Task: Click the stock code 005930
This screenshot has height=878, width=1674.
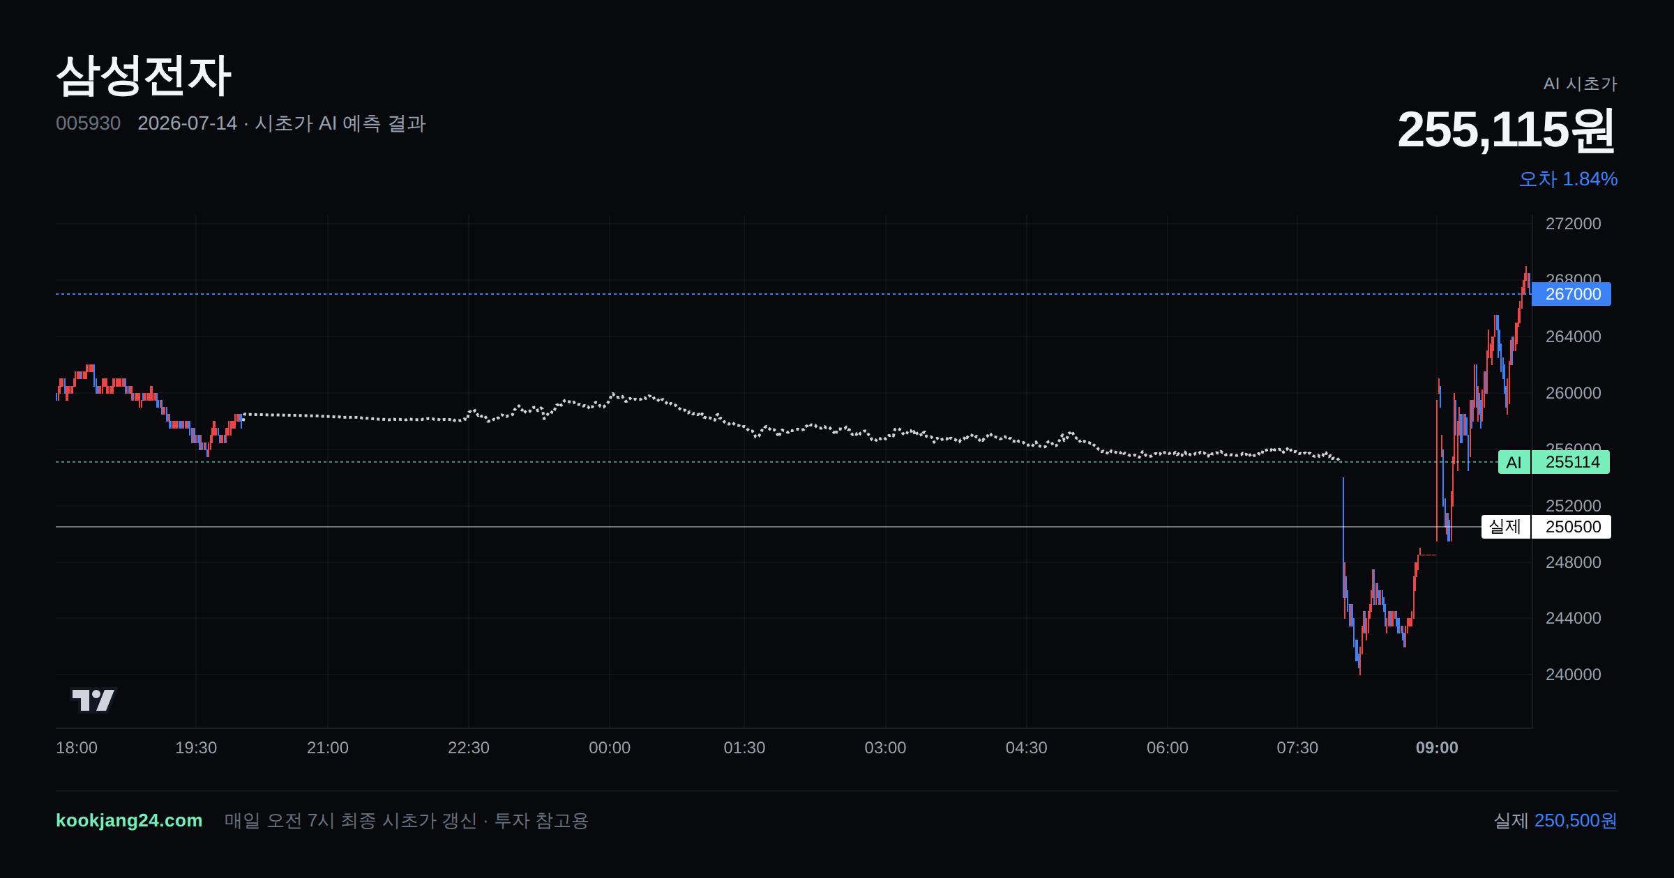Action: 88,123
